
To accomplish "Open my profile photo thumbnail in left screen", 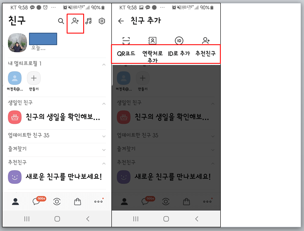I will tap(17, 43).
